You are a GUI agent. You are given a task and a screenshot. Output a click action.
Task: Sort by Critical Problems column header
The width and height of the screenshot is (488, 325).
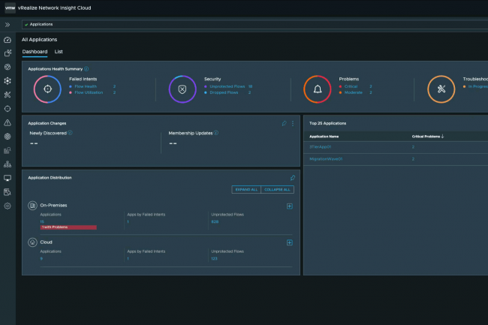click(x=427, y=137)
